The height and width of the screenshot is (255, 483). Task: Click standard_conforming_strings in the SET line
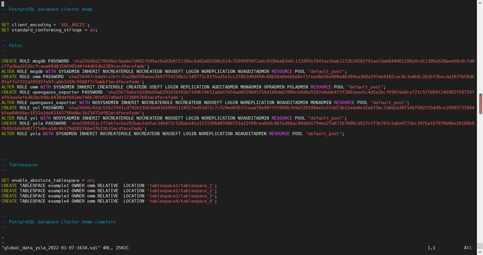tap(47, 30)
